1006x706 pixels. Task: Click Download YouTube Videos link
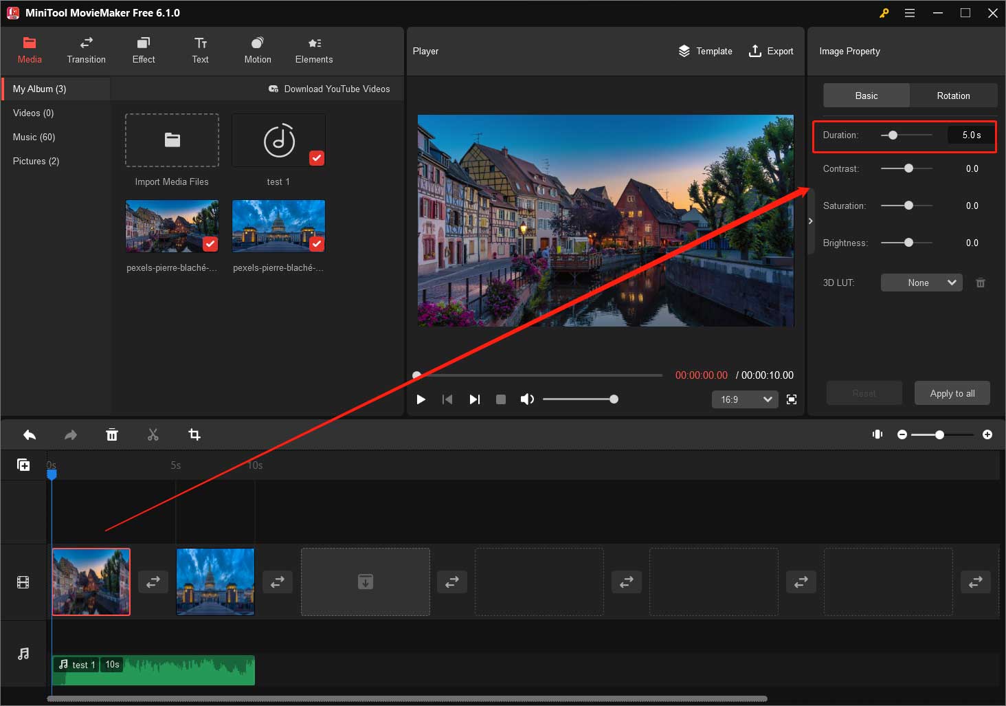(x=329, y=89)
